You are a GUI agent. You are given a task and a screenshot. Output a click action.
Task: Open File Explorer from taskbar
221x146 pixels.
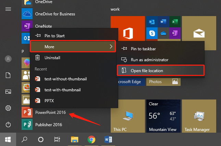coord(75,140)
